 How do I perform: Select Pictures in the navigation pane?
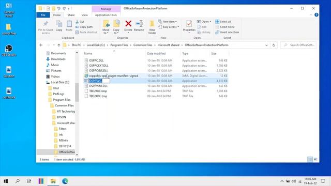point(56,71)
